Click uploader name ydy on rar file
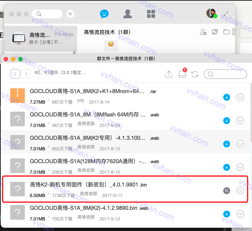This screenshot has height=231, width=252. (81, 101)
